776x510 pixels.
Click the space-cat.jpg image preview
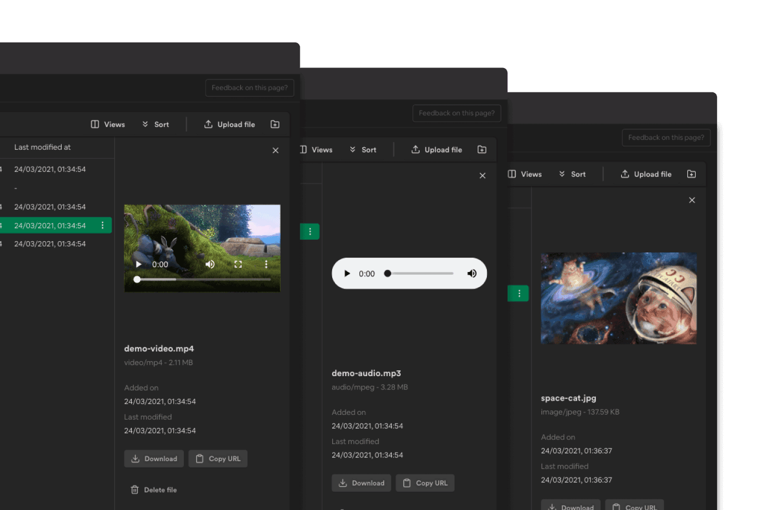tap(618, 298)
